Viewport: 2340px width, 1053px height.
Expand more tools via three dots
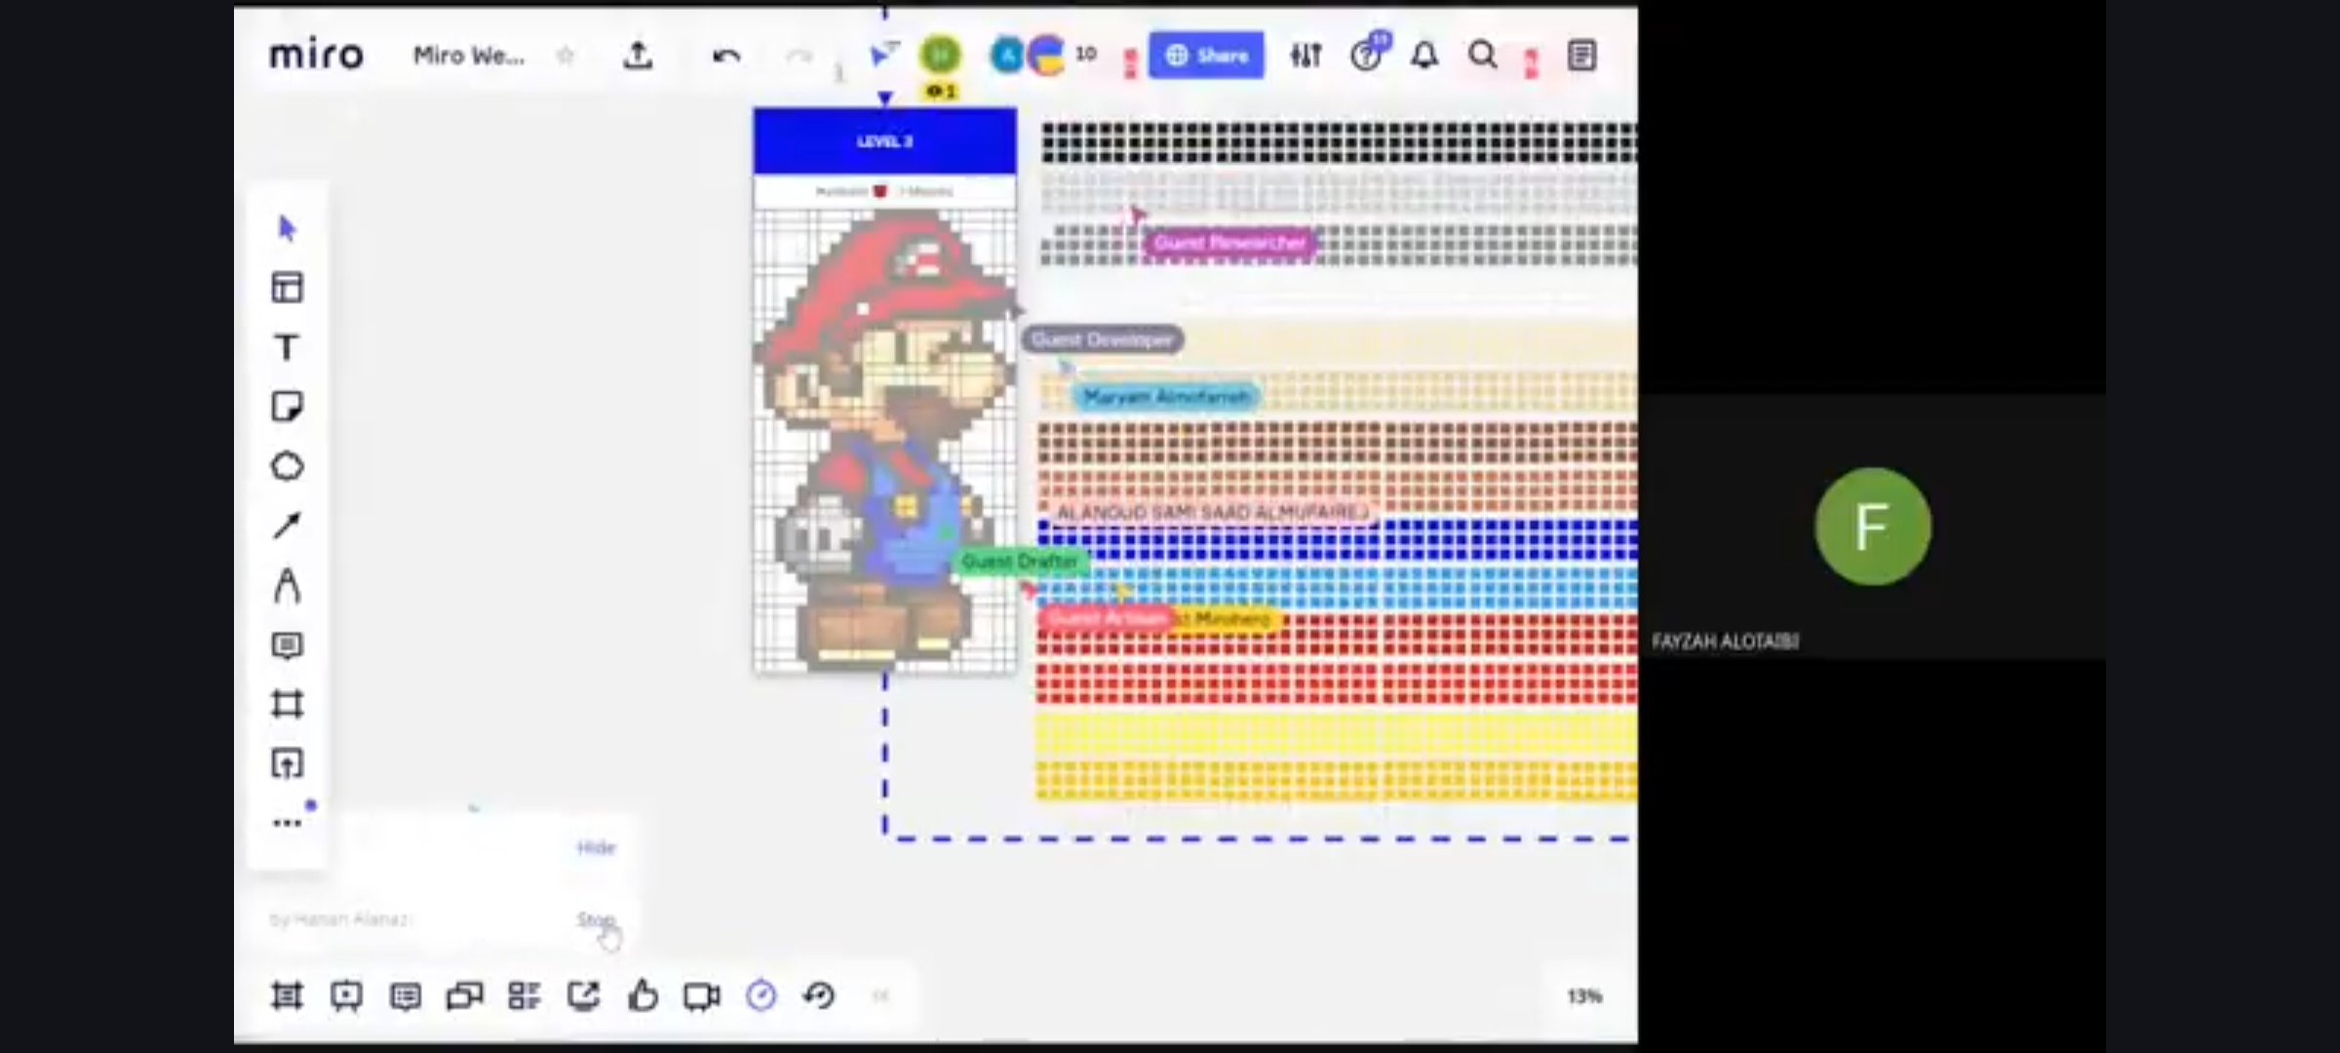(x=287, y=823)
